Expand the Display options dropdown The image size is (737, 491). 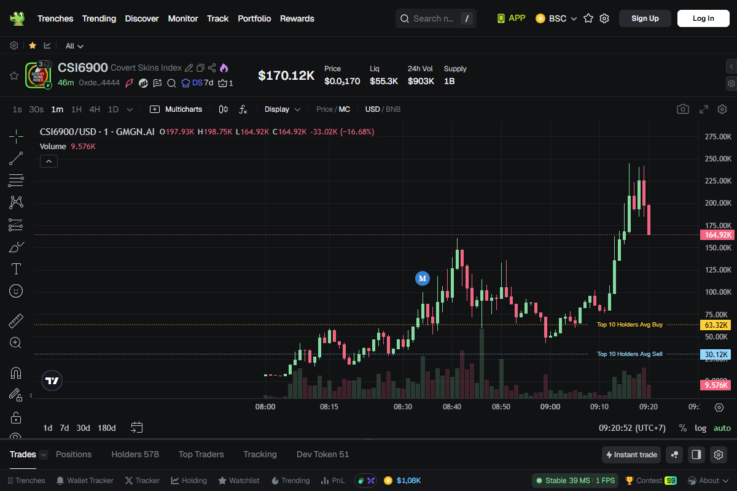(x=283, y=109)
